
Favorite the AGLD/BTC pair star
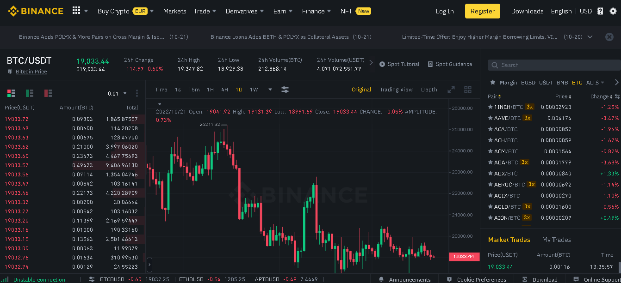[491, 206]
